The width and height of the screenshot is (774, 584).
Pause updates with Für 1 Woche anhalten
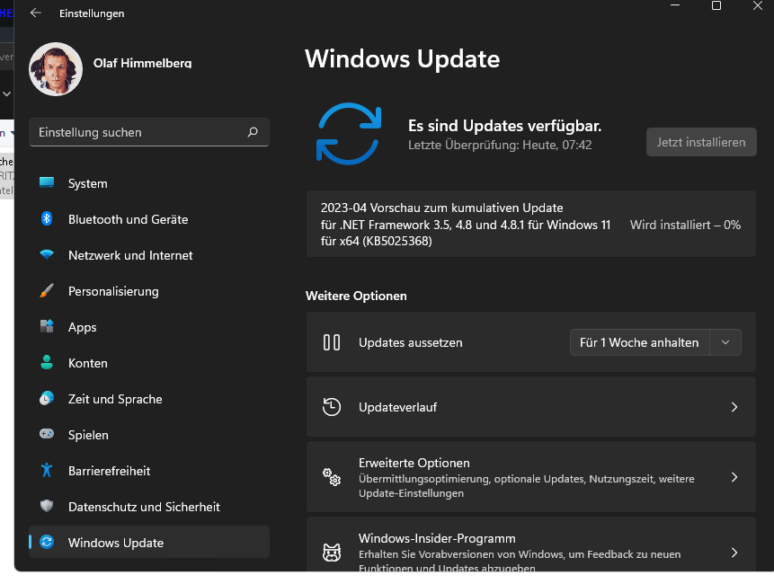(640, 342)
